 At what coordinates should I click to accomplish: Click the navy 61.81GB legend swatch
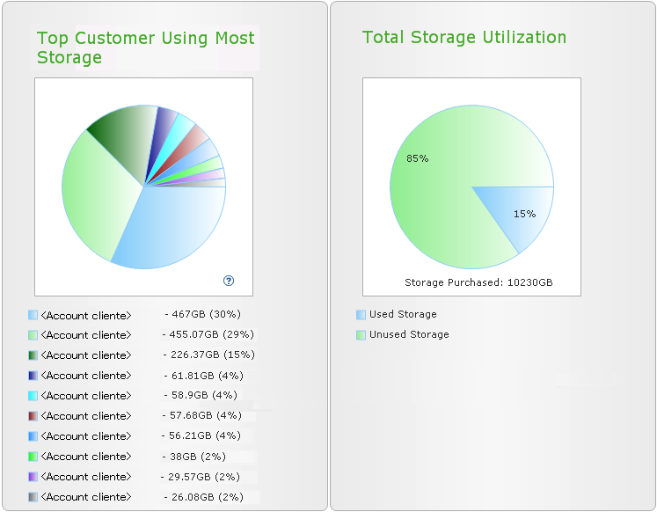click(x=33, y=375)
